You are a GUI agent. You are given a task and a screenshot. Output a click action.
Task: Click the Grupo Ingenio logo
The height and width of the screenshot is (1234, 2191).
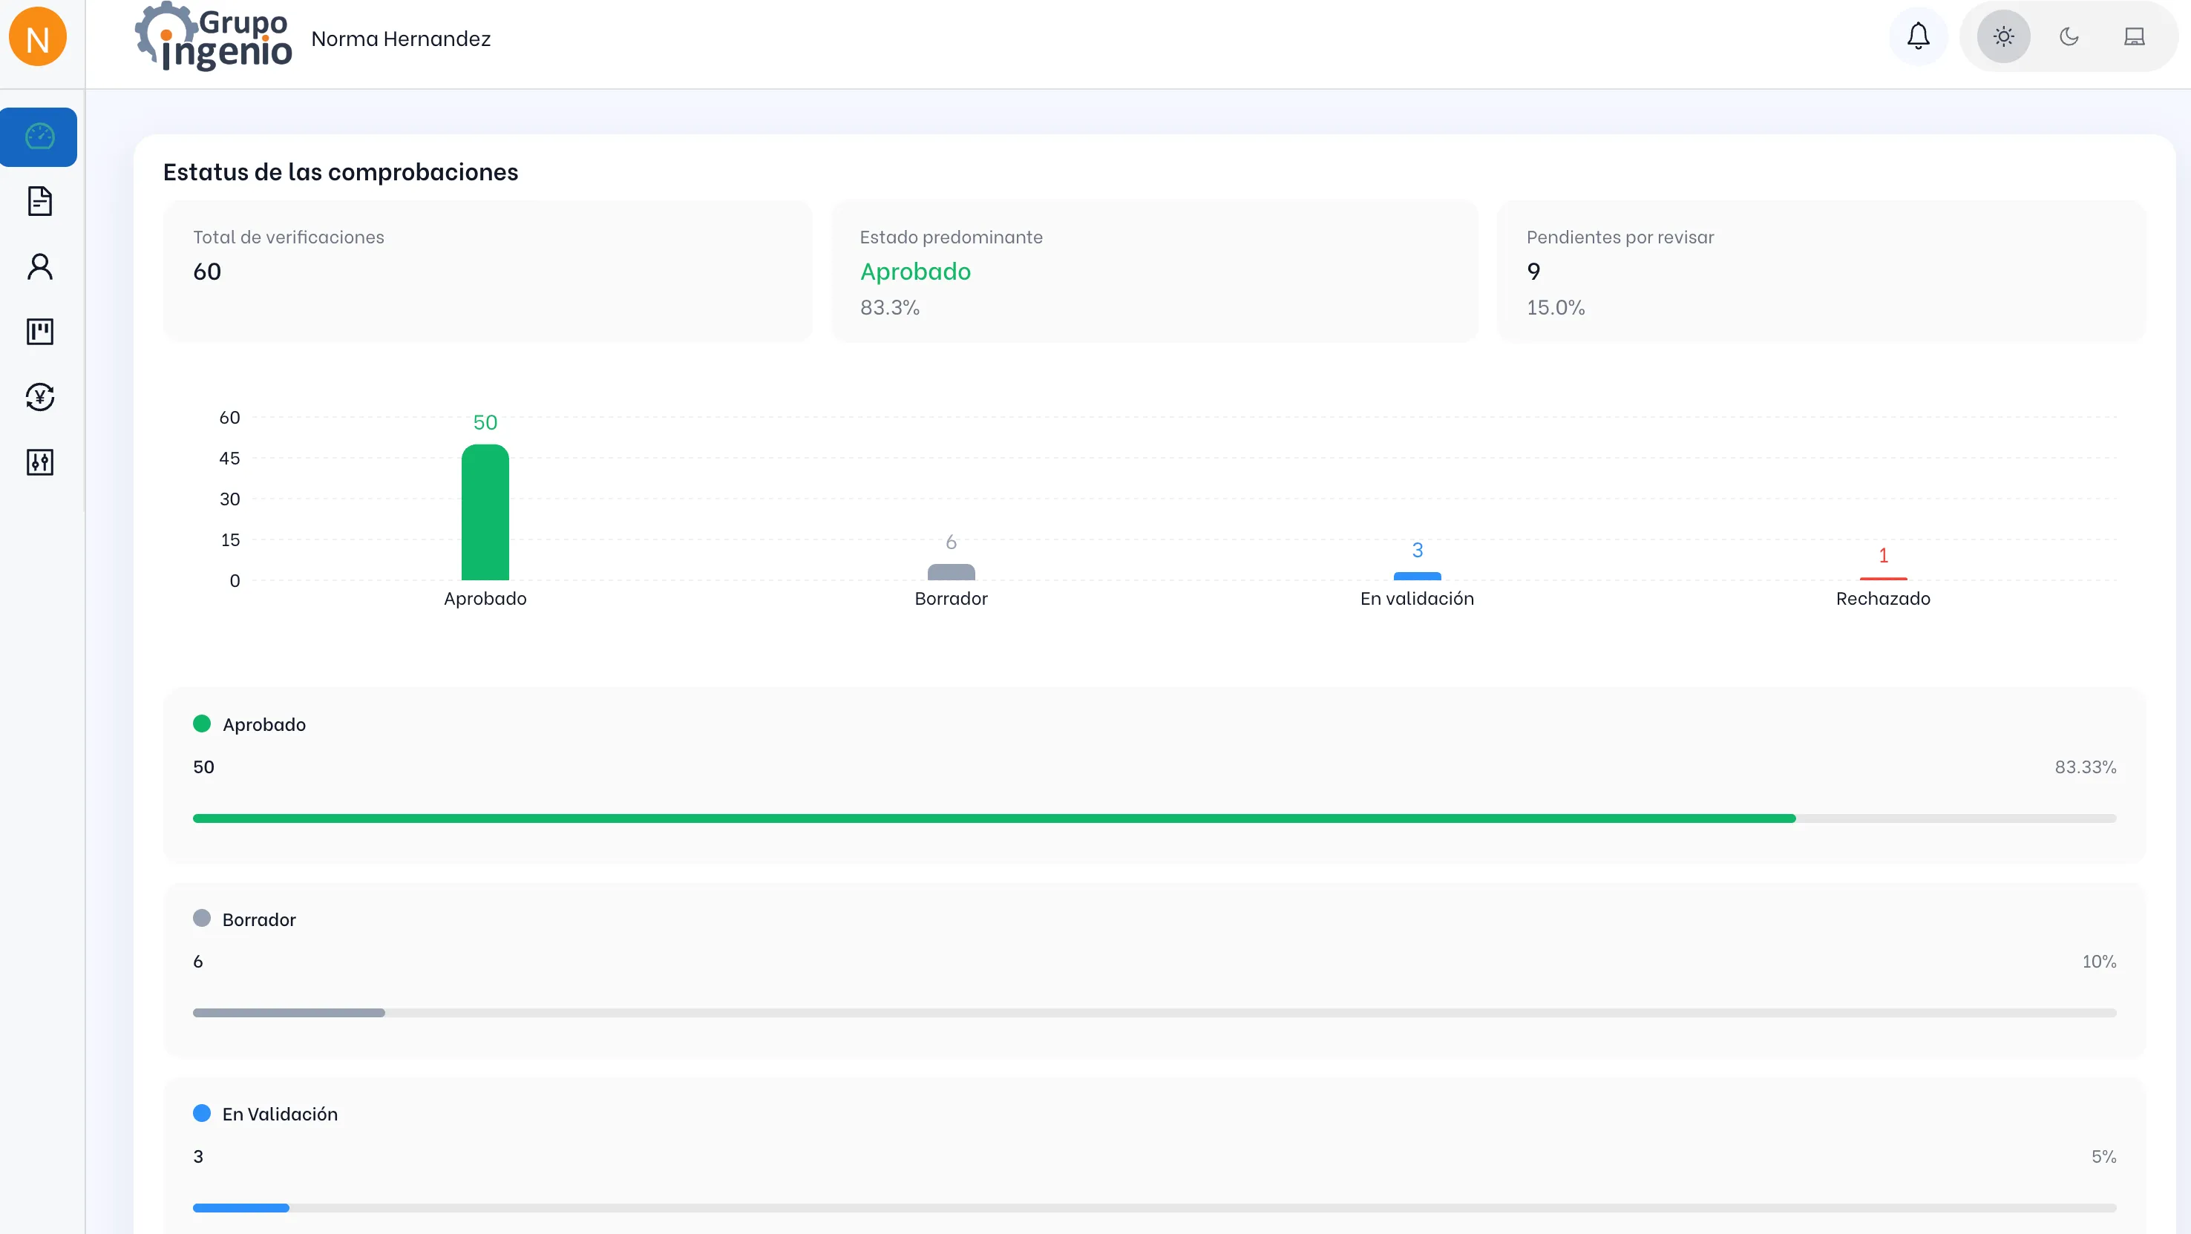[x=214, y=37]
